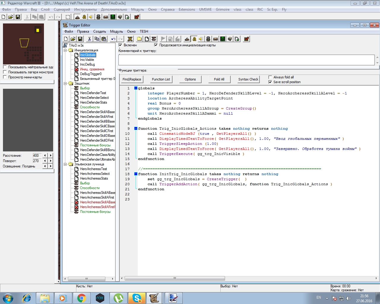Collapse the Инициализация tree folder
This screenshot has height=304, width=380.
point(65,50)
